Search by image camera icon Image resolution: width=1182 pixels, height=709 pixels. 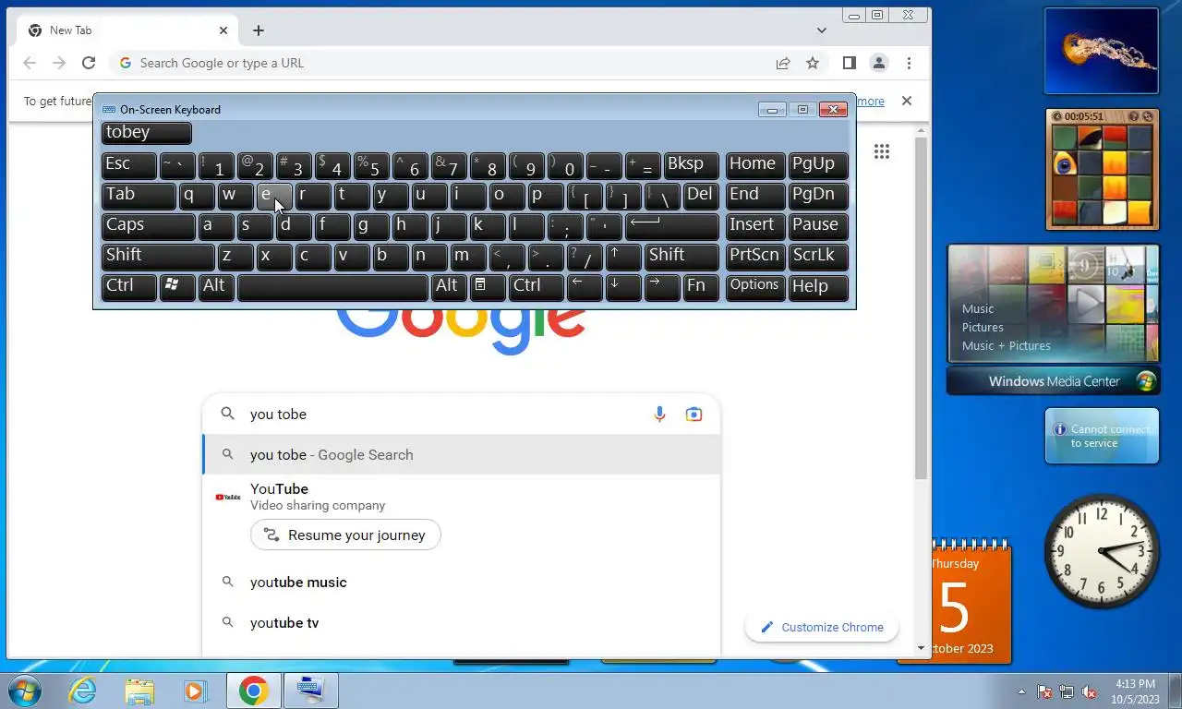tap(694, 415)
